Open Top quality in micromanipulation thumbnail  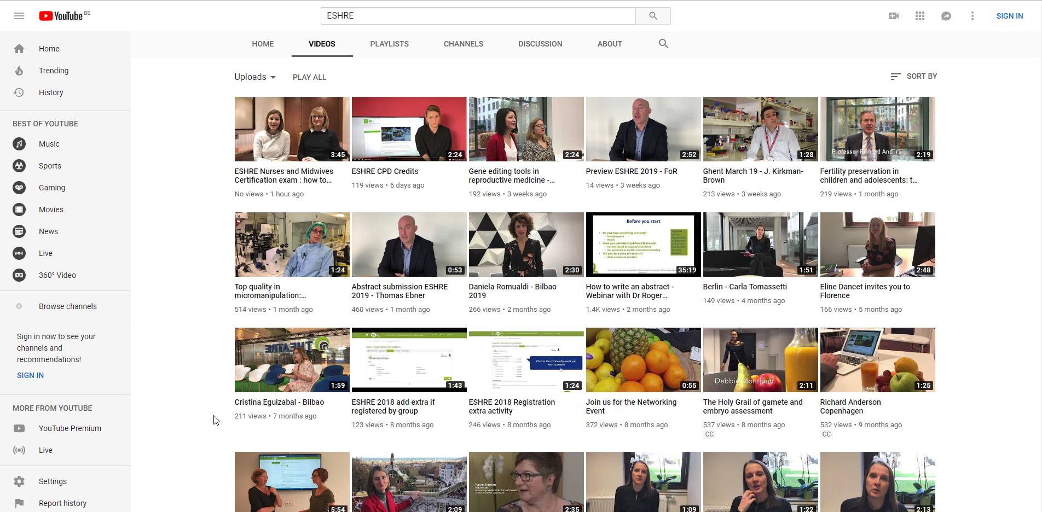click(292, 245)
